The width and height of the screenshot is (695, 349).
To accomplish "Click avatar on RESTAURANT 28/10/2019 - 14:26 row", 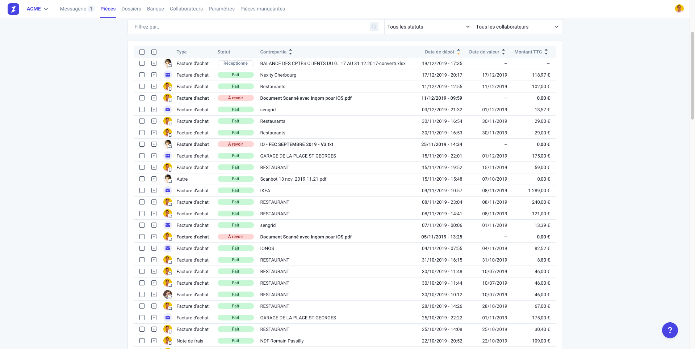I will pos(168,306).
